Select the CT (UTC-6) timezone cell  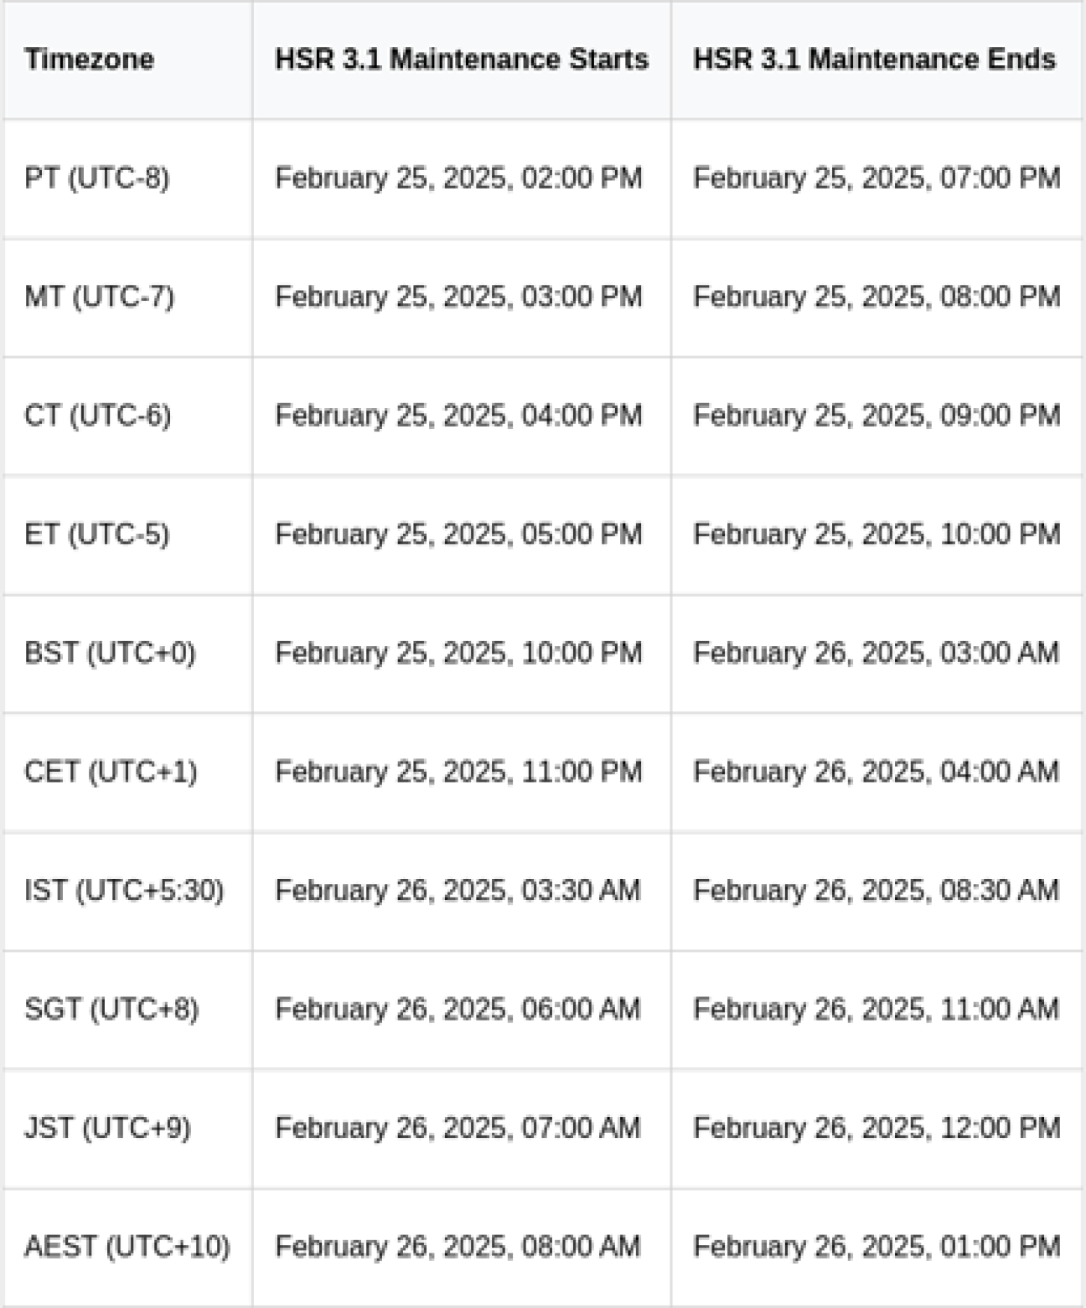[97, 416]
